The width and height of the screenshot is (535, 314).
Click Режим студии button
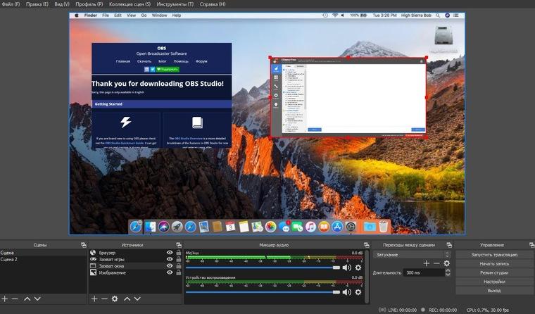[494, 272]
